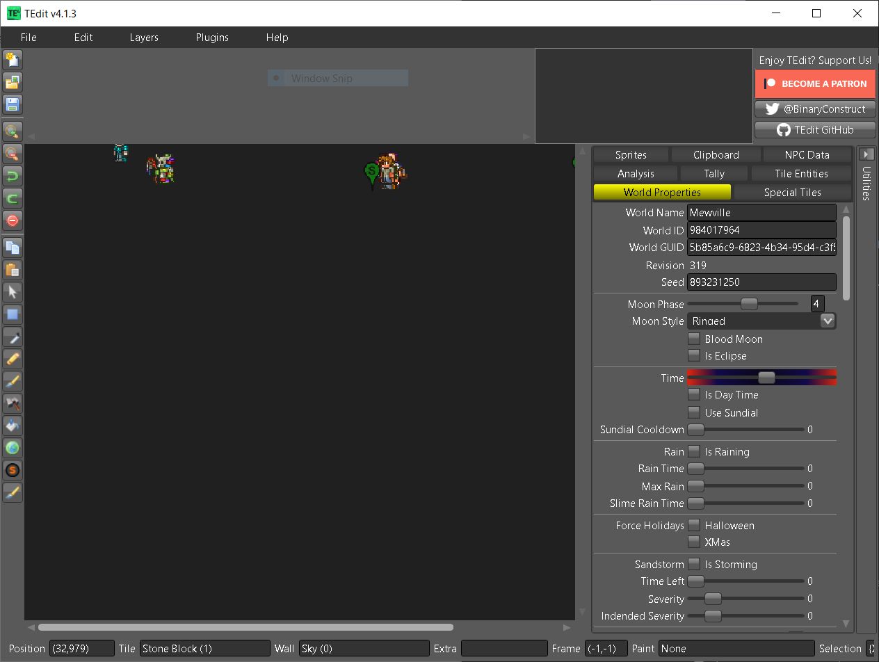The image size is (879, 662).
Task: Open the @BinaryConstruct Twitter link
Action: point(815,109)
